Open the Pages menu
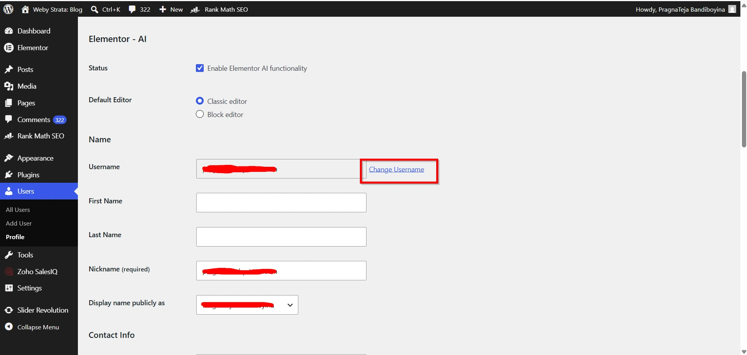 tap(26, 103)
